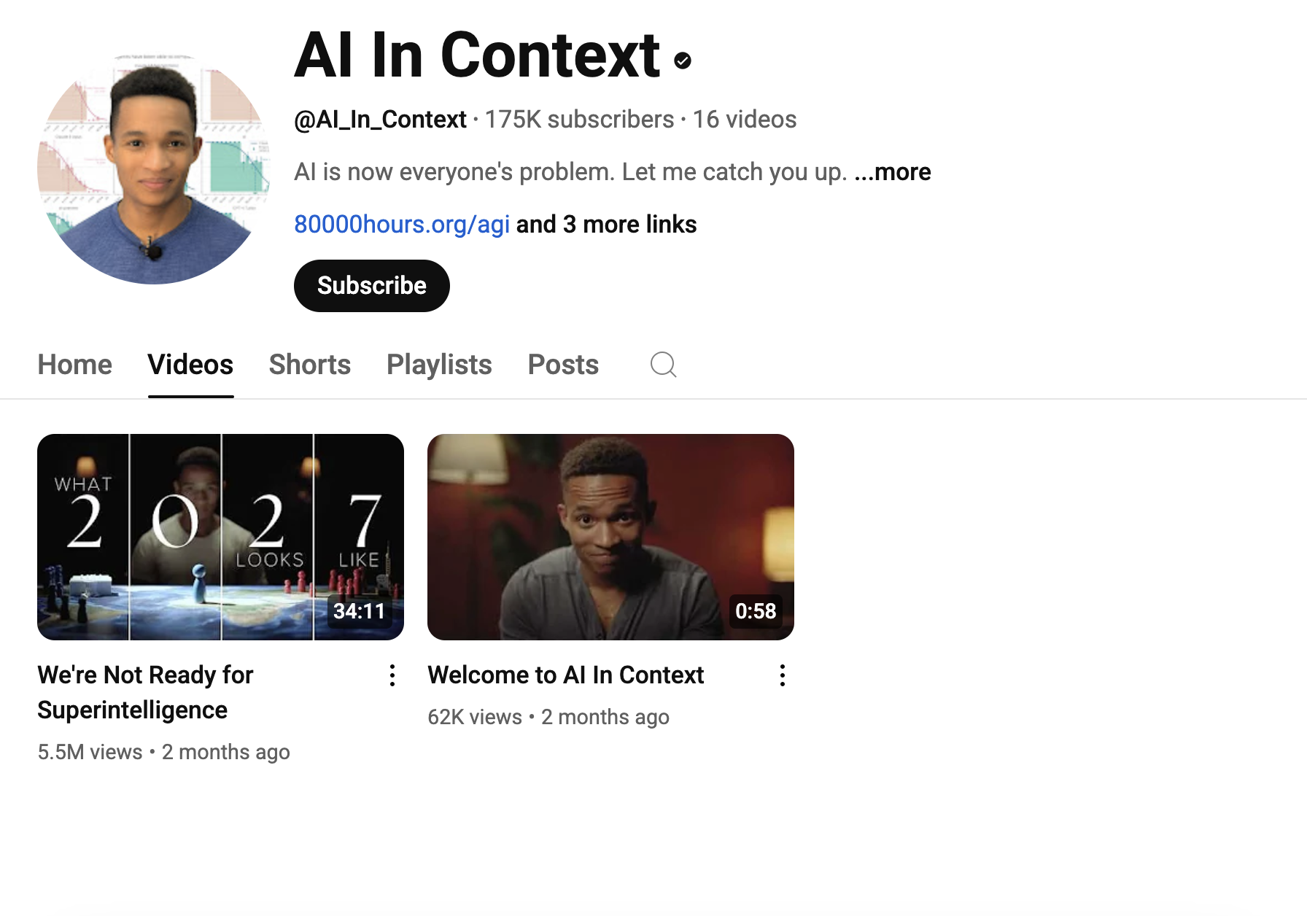This screenshot has width=1307, height=916.
Task: Expand channel description with ...more
Action: (x=893, y=172)
